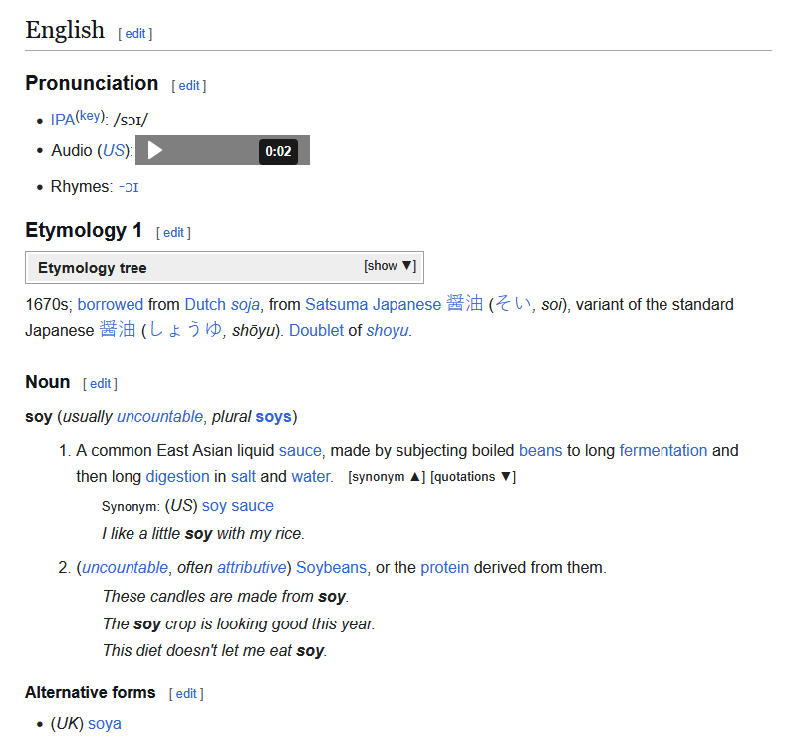This screenshot has height=745, width=795.
Task: Open the beans link
Action: point(541,450)
